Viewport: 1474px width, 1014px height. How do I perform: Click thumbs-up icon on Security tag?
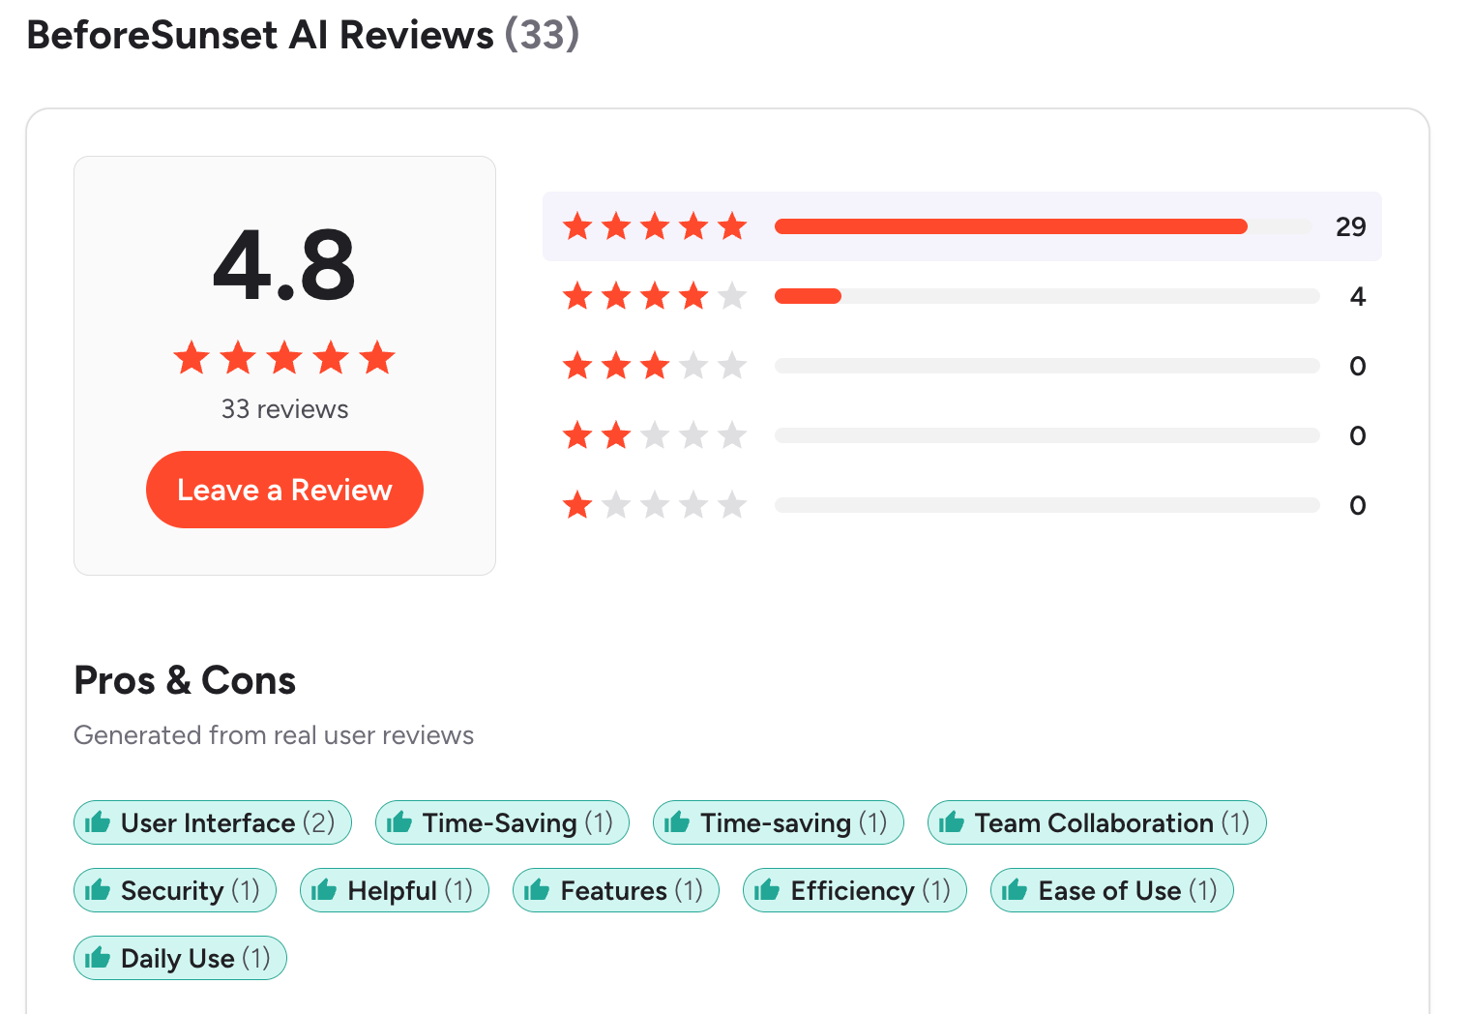click(98, 890)
